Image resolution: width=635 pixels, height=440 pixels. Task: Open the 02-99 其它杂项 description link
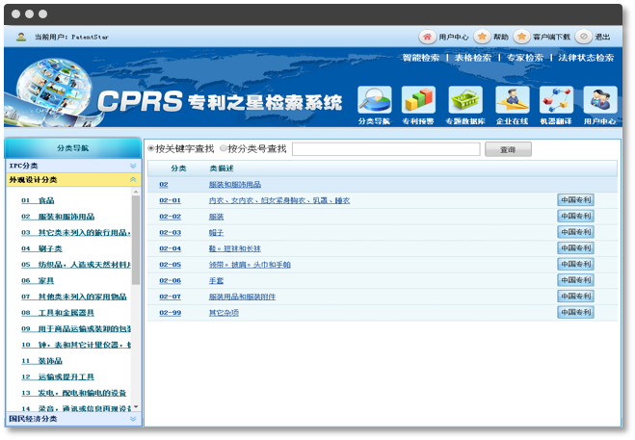point(224,313)
